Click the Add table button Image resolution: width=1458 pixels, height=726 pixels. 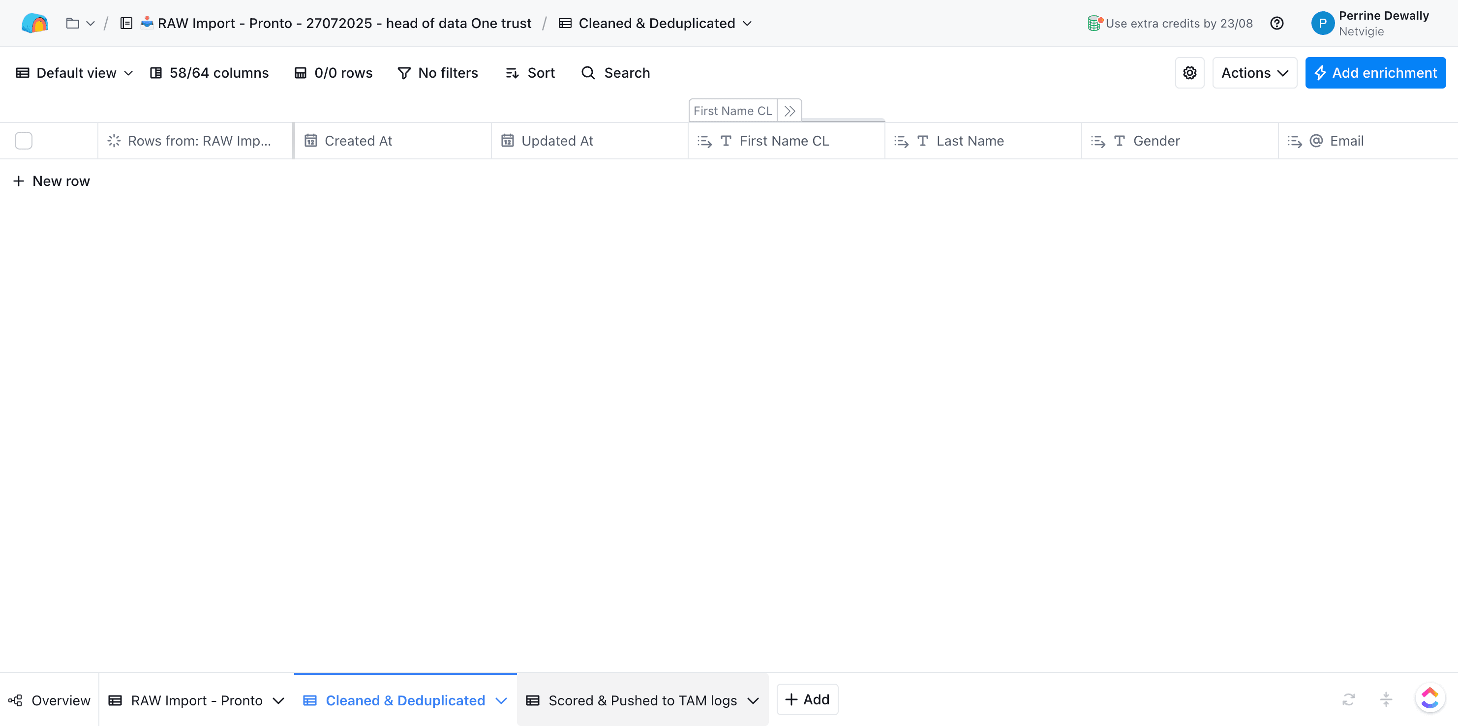point(807,699)
